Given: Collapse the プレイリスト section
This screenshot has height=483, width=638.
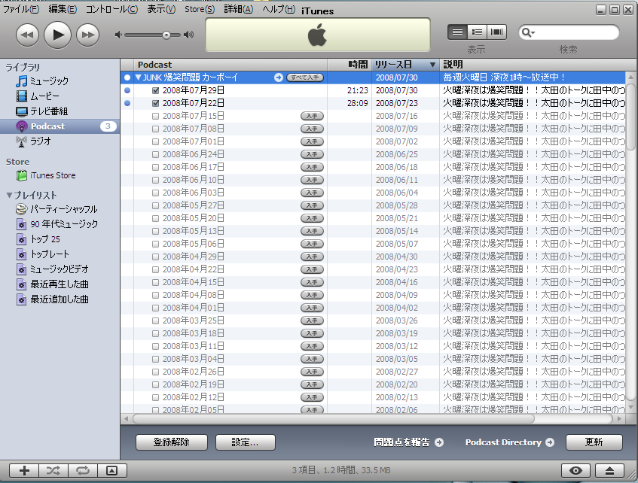Looking at the screenshot, I should (x=9, y=195).
